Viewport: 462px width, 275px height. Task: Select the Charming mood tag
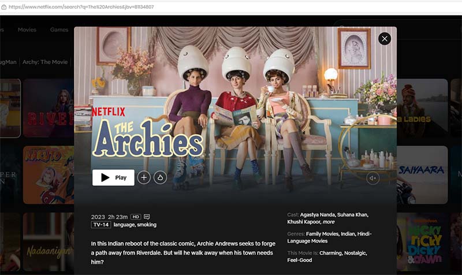(331, 253)
